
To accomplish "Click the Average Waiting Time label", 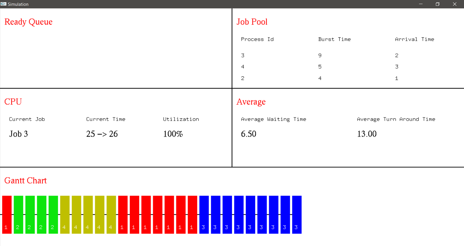I will click(273, 119).
